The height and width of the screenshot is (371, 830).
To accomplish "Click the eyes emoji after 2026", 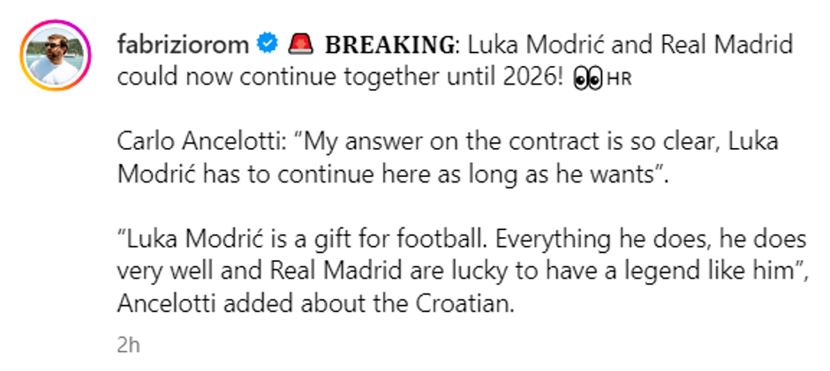I will click(587, 77).
